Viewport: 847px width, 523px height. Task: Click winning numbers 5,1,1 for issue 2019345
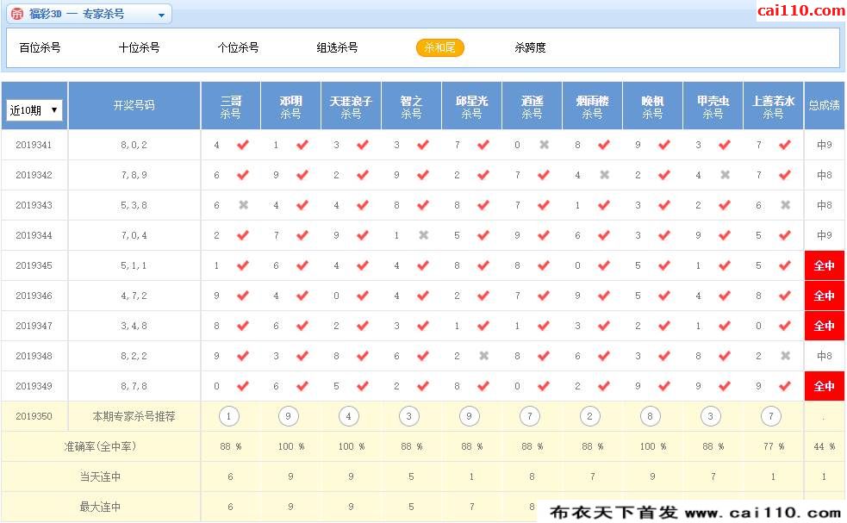click(134, 265)
